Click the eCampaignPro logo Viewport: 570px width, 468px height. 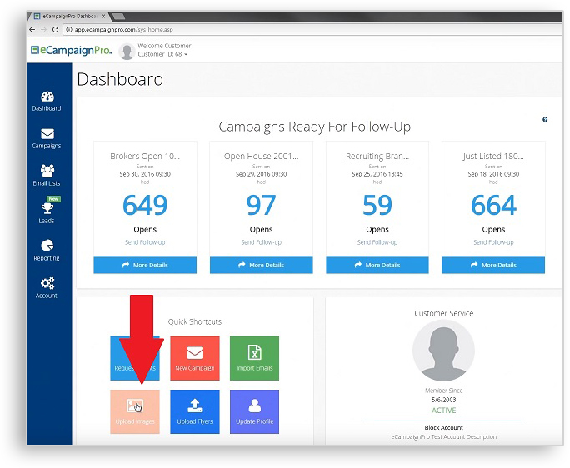point(72,50)
